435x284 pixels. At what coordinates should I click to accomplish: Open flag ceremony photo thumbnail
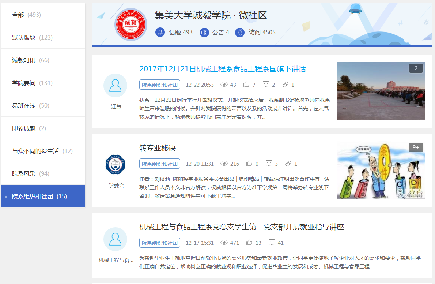[x=381, y=91]
